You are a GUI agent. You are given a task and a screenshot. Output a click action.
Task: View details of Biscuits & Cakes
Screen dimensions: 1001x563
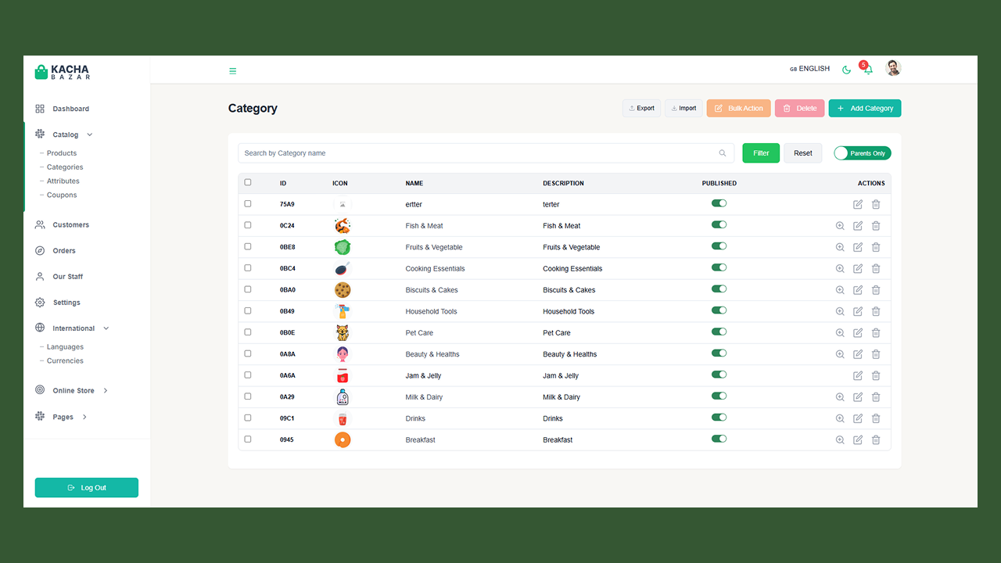840,289
